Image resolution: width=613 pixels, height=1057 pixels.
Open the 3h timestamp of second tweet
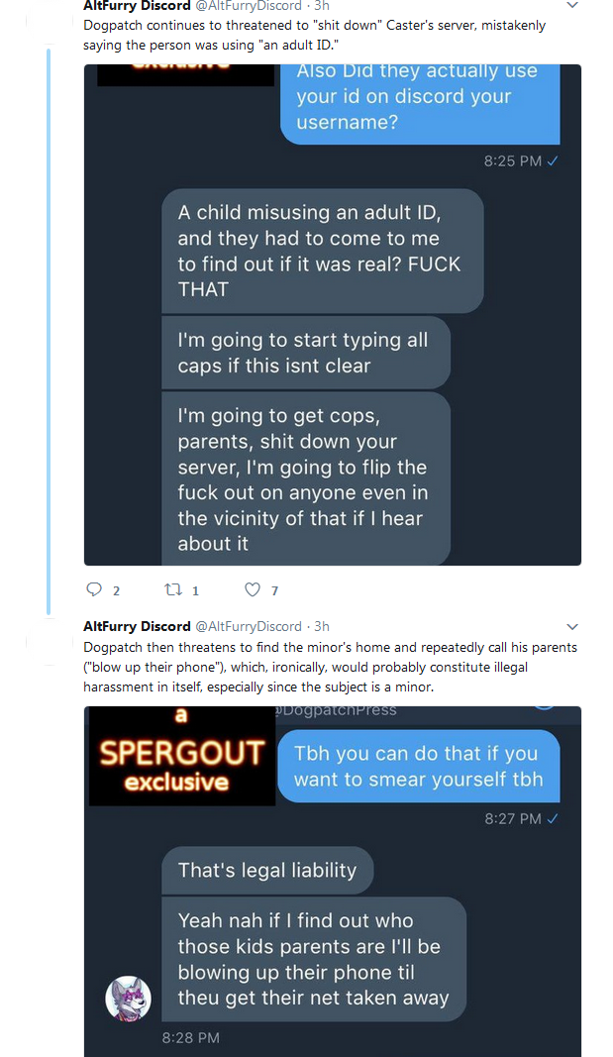322,626
